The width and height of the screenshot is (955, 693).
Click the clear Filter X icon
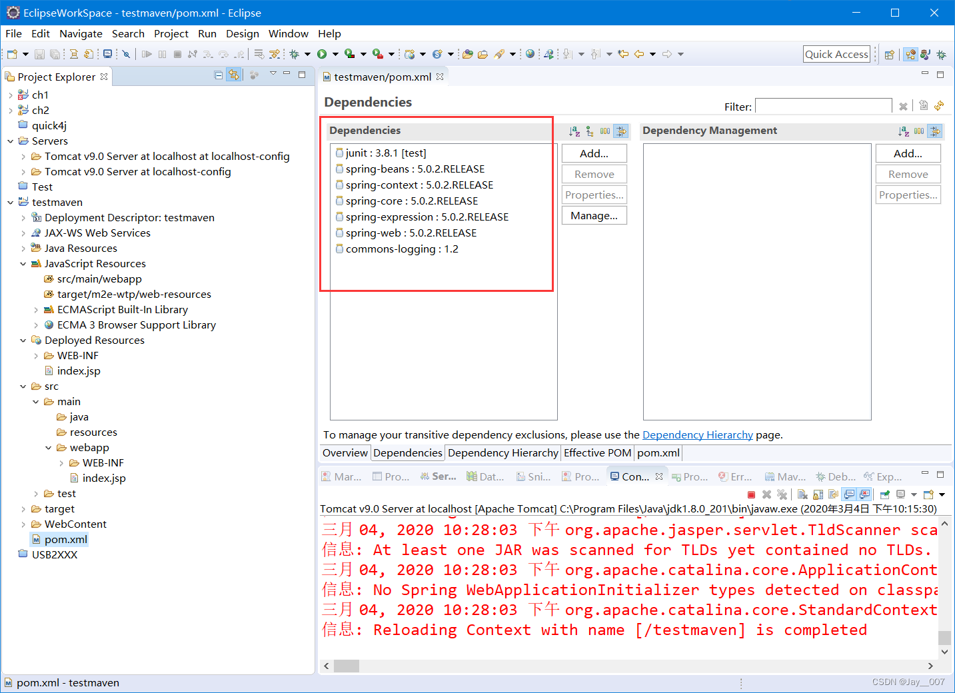click(903, 107)
